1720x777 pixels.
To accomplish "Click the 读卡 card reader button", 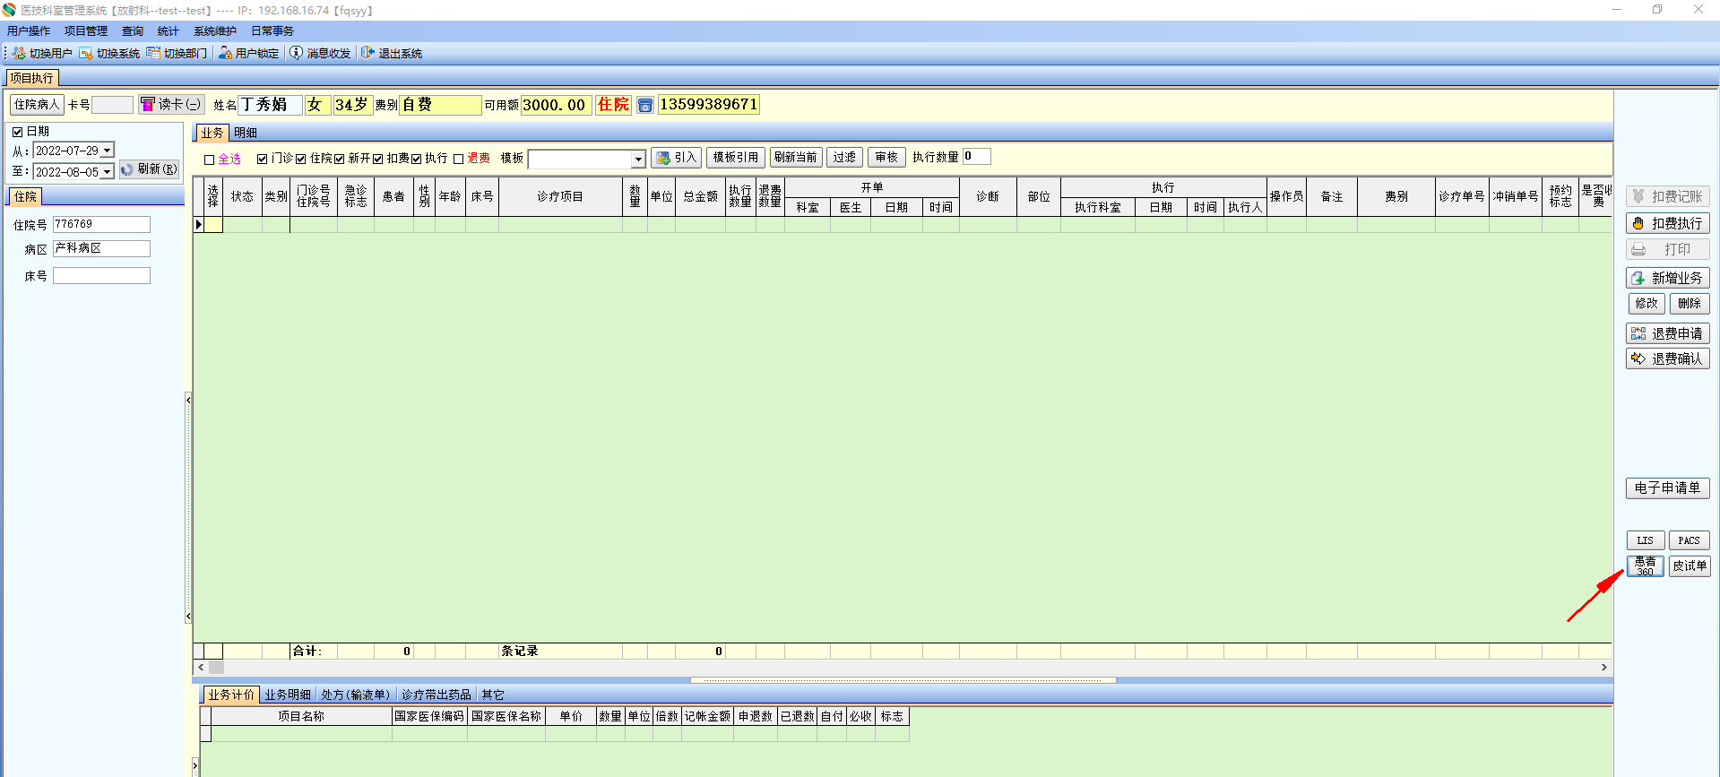I will (171, 105).
